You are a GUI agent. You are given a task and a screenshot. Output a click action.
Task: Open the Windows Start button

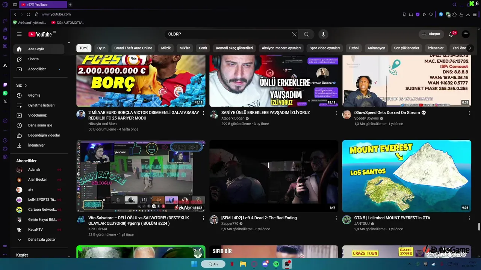[x=194, y=264]
